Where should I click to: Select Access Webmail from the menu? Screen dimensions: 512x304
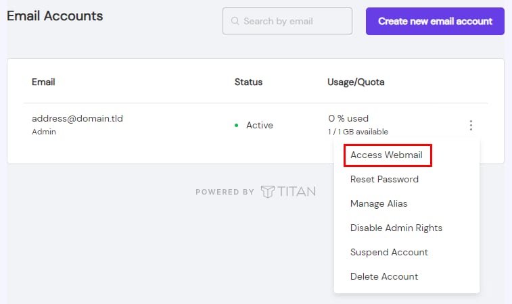point(386,155)
